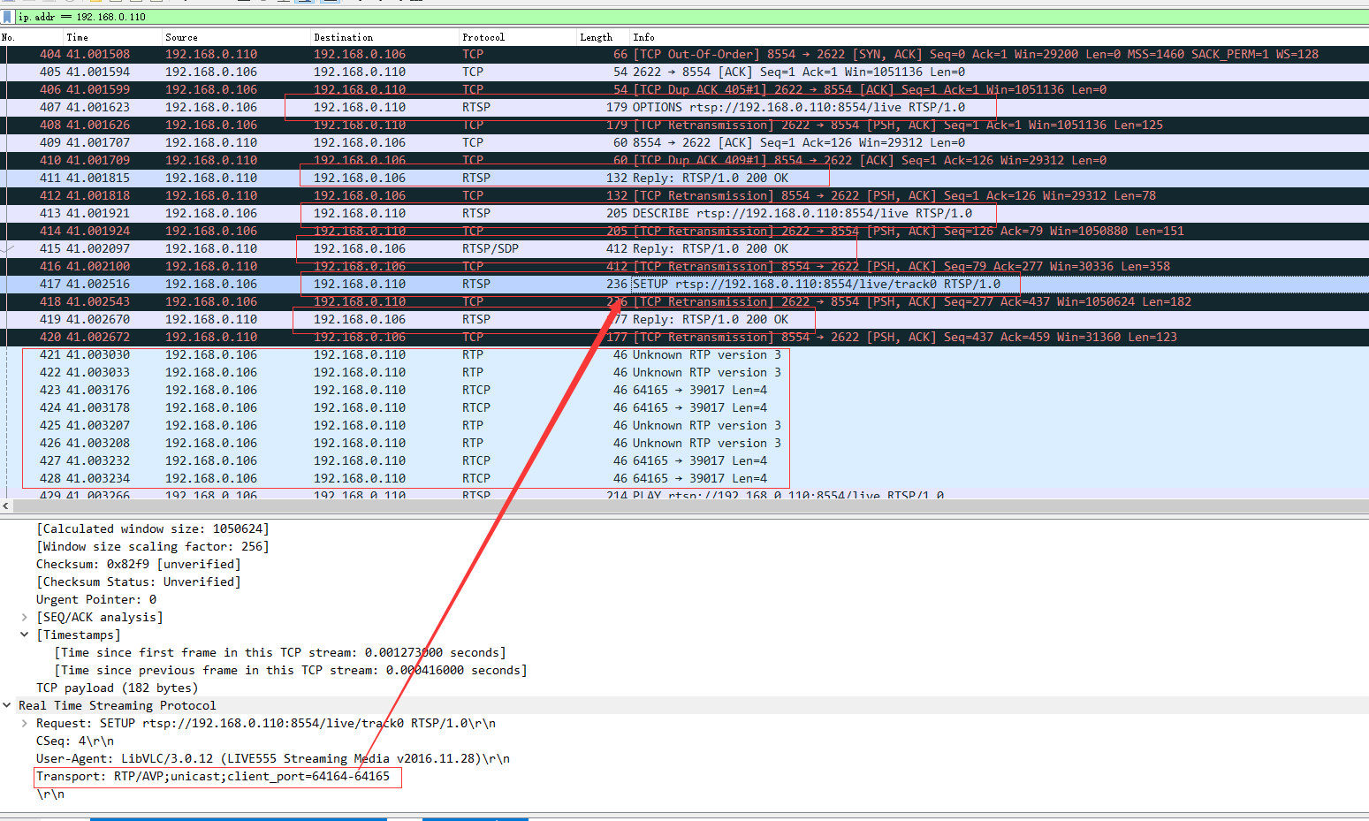Select packet 405 ACK row
Image resolution: width=1369 pixels, height=821 pixels.
coord(684,72)
